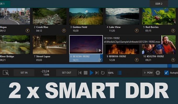Click the duration 05;15 under Red Berries

coord(148,31)
